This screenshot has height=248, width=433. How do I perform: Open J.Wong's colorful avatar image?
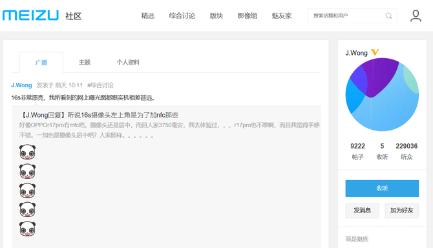(382, 94)
